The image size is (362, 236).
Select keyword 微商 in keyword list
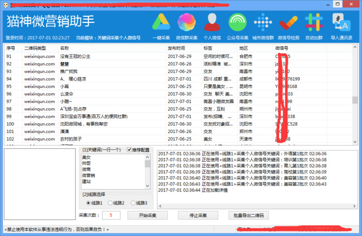pyautogui.click(x=87, y=170)
